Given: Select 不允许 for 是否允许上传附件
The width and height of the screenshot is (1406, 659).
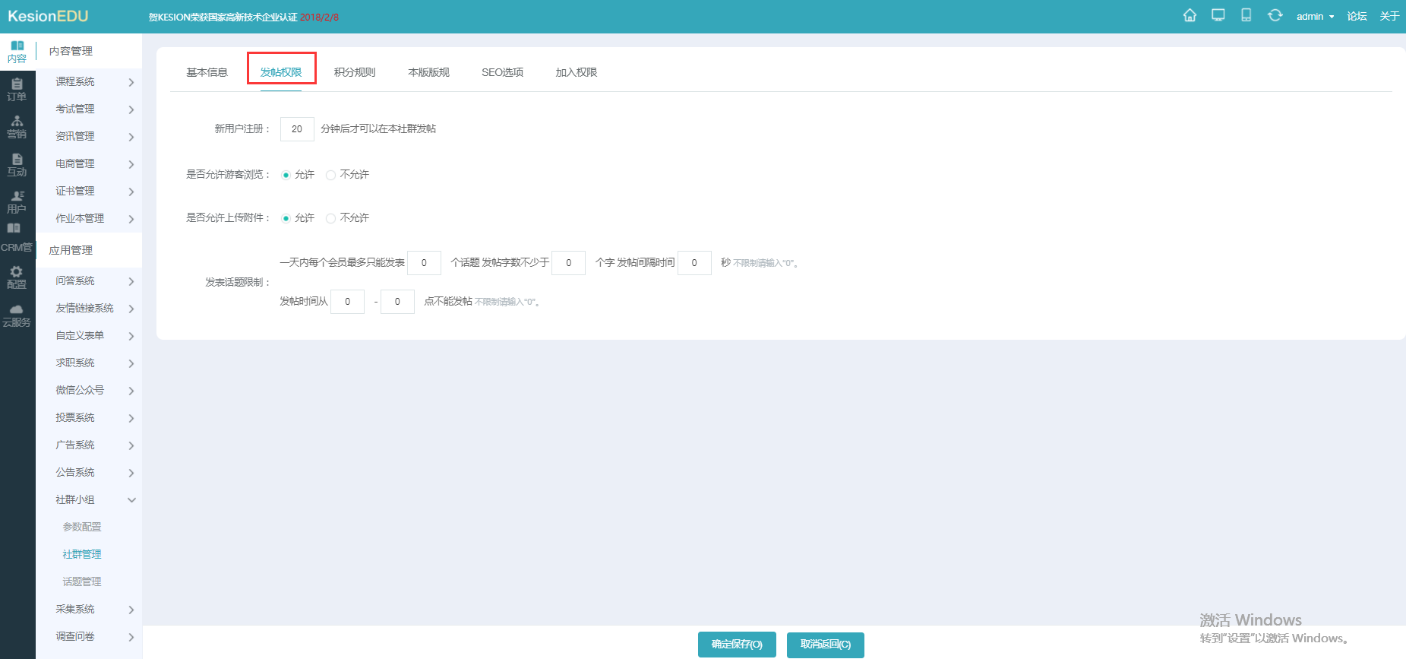Looking at the screenshot, I should coord(331,218).
